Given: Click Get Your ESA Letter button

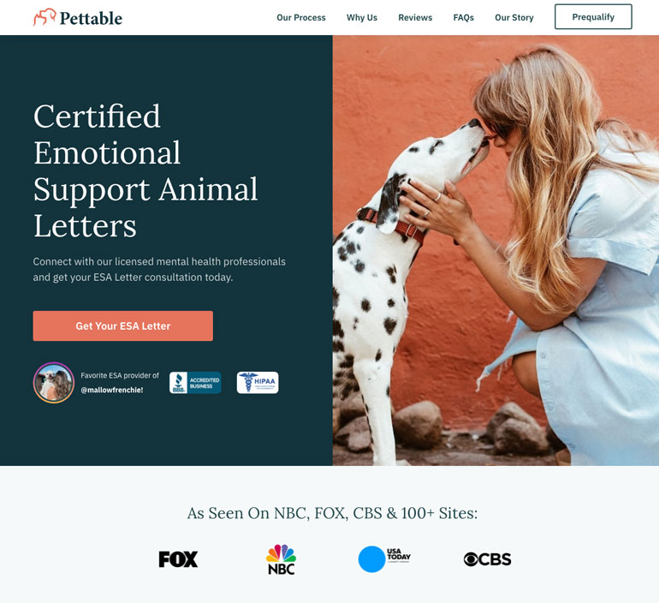Looking at the screenshot, I should pyautogui.click(x=123, y=325).
